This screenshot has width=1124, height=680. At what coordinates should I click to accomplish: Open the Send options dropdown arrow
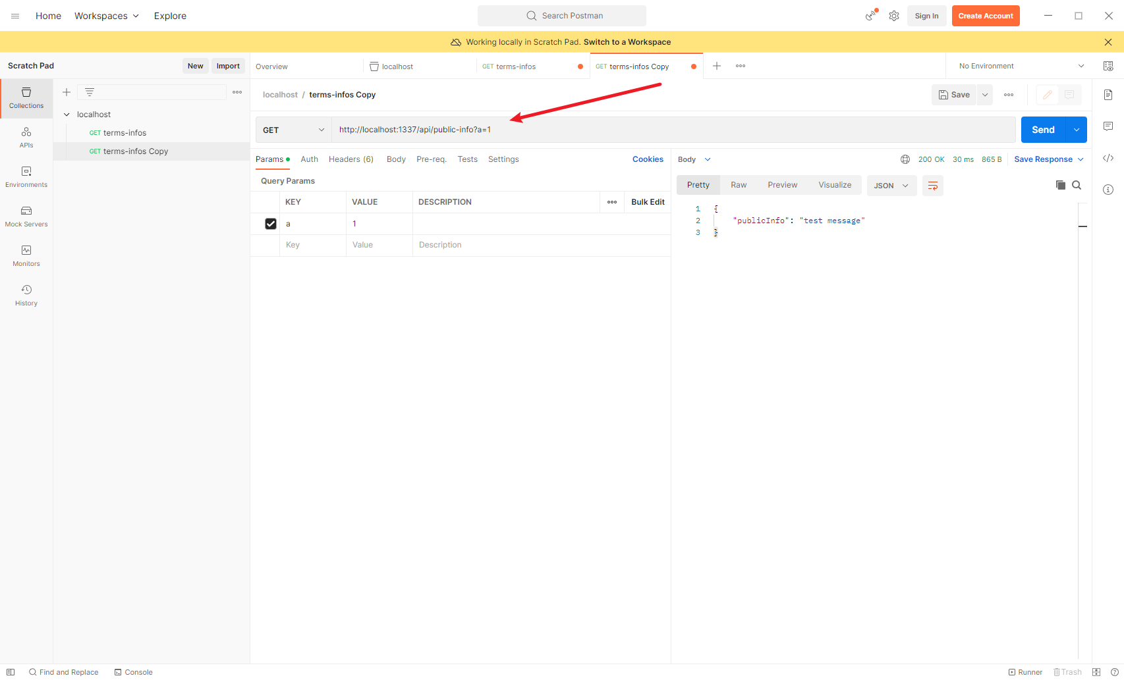pos(1077,130)
